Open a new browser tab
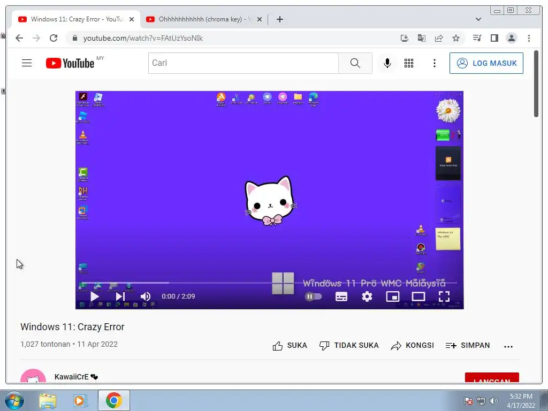 coord(279,20)
